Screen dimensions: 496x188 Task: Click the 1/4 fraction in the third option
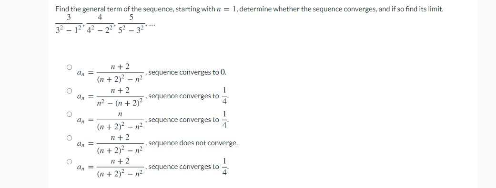[224, 120]
